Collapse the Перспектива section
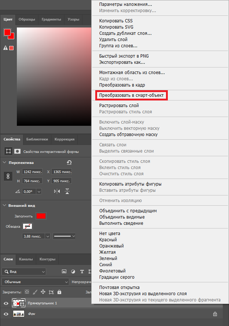Screen dimensions: 229x326 [x=4, y=162]
